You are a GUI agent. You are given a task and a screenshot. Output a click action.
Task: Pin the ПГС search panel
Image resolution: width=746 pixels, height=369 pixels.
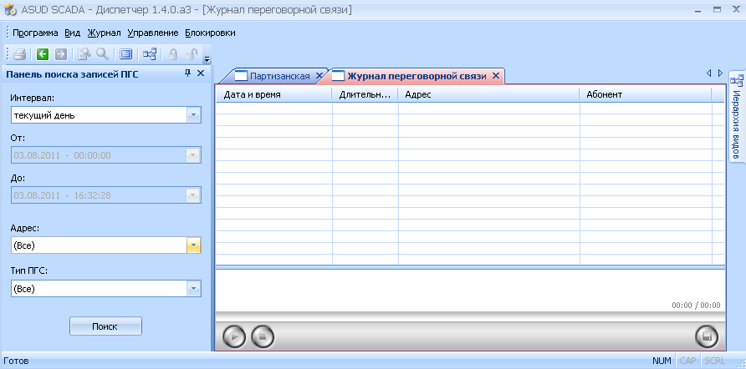(x=188, y=73)
